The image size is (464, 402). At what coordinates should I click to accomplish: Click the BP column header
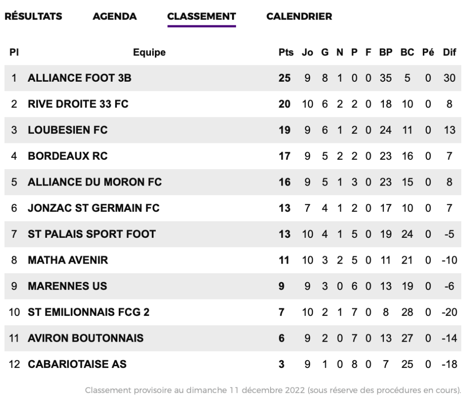(x=386, y=53)
